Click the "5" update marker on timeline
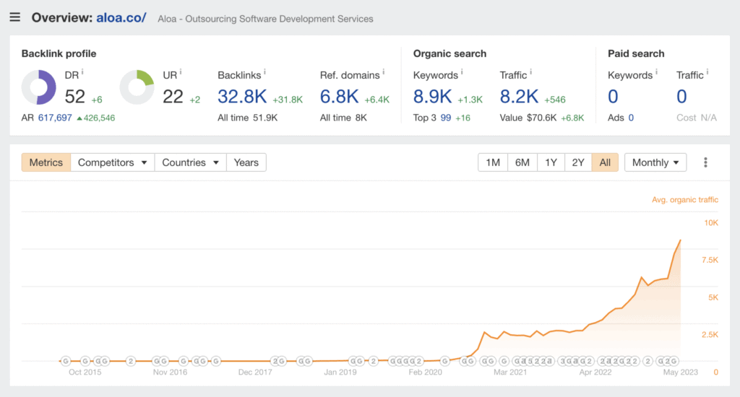Screen dimensions: 740x397 click(530, 361)
